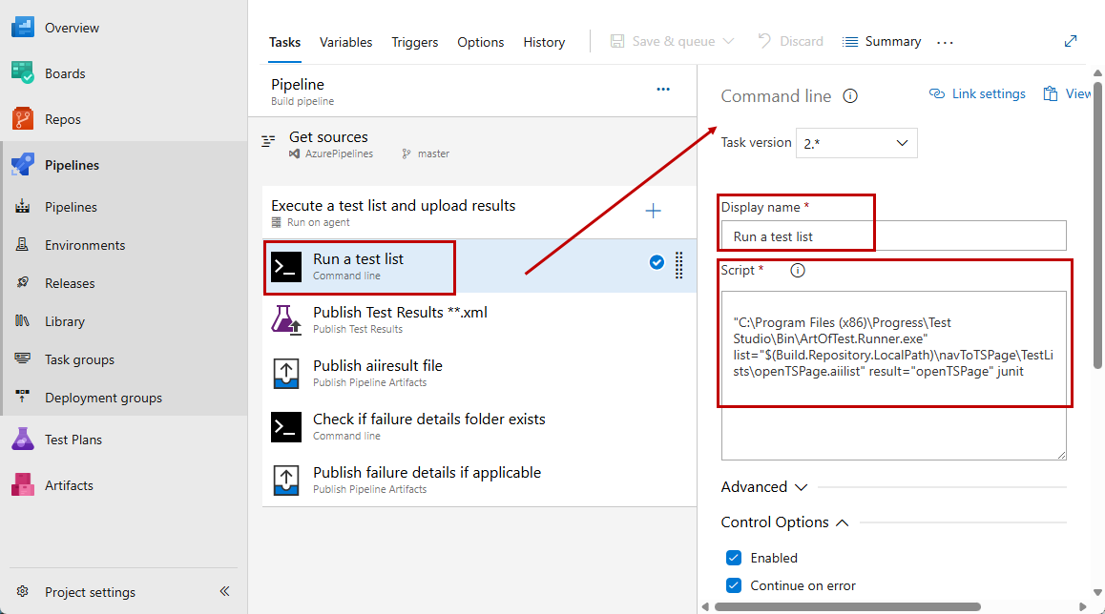Open Pipeline more options ellipsis
This screenshot has width=1105, height=614.
click(663, 90)
